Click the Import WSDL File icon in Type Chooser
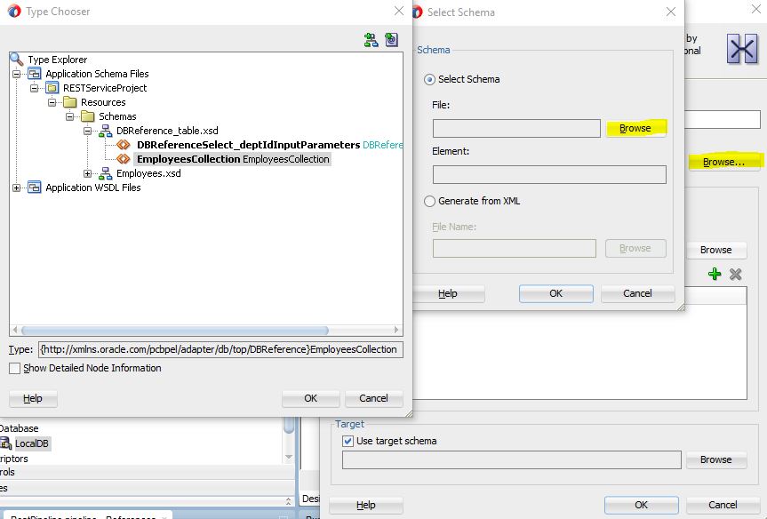767x519 pixels. [x=391, y=40]
